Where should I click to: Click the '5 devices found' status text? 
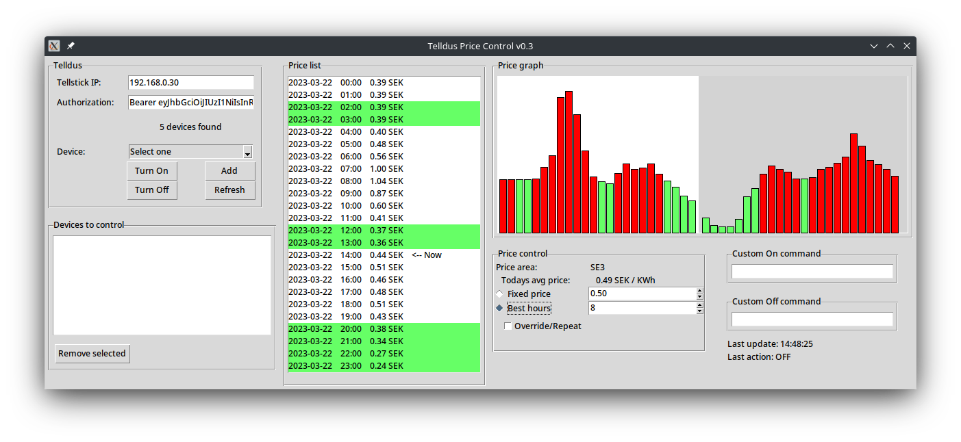tap(190, 127)
